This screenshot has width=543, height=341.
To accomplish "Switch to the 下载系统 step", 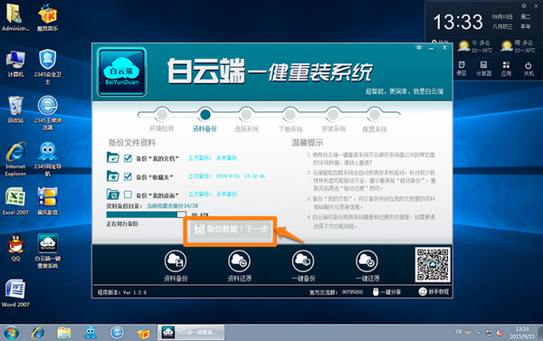I will (x=291, y=115).
